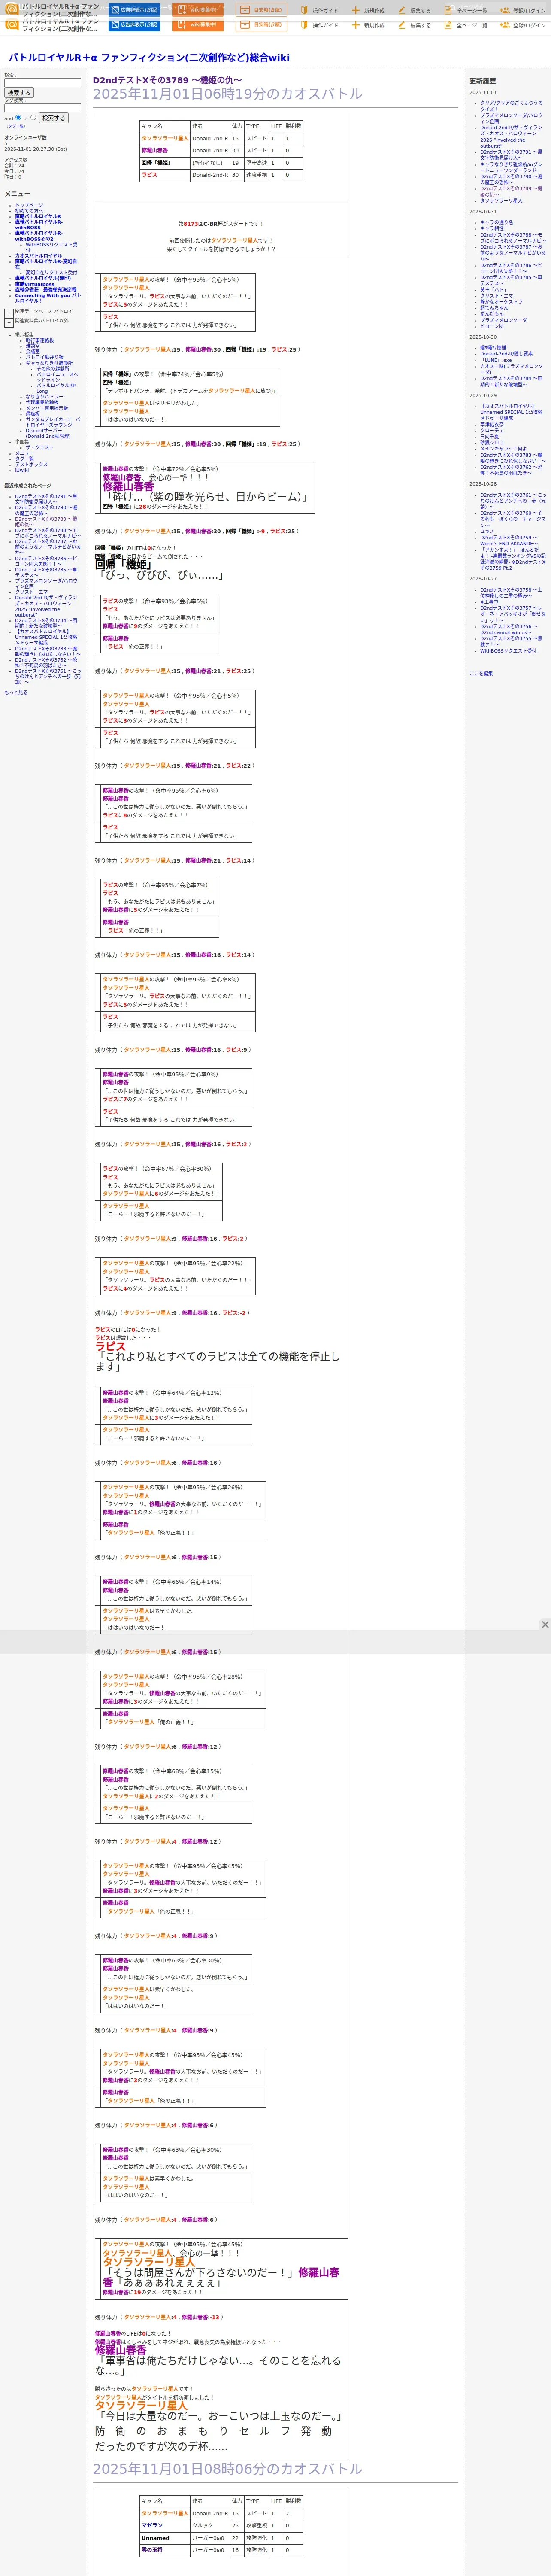Open クローチェ in update history
551x2576 pixels.
click(x=492, y=431)
